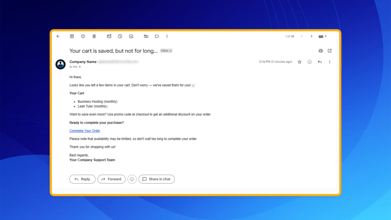Add emoji reaction next to Forward button
Screen dimensions: 391x220
[132, 179]
